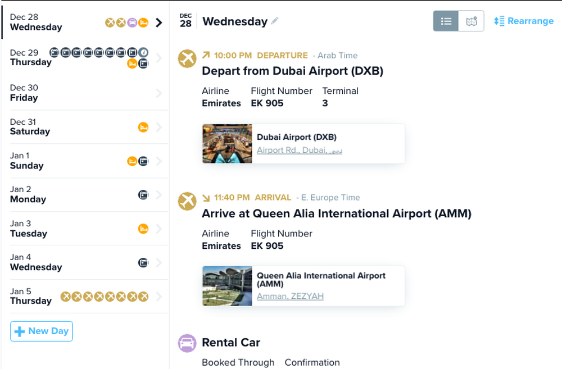Click the chevron on Dec 29 row
This screenshot has width=562, height=369.
159,58
